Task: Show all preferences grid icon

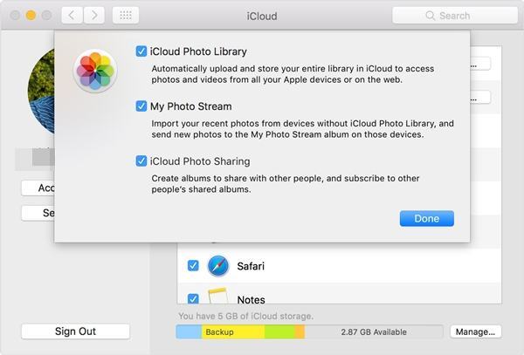Action: pyautogui.click(x=126, y=16)
